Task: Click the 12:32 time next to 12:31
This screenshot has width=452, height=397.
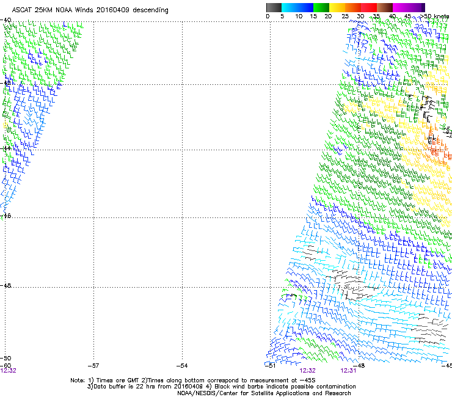Action: (307, 371)
